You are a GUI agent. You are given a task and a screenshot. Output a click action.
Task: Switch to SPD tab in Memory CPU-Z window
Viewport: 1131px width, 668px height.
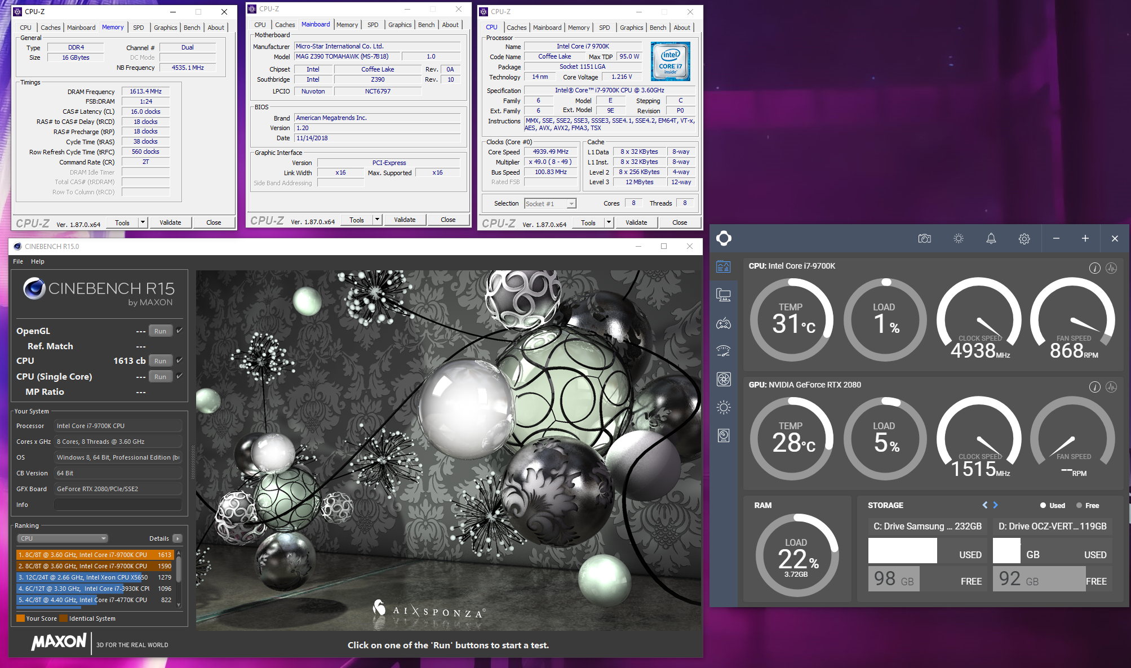(x=139, y=28)
